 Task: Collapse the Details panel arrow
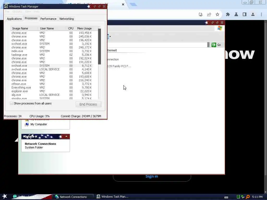[66, 136]
